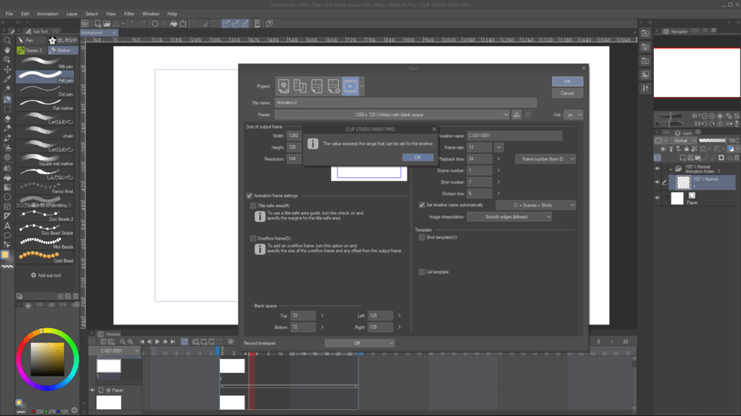The image size is (741, 416).
Task: Confirm the New dialog with OK
Action: pos(567,82)
